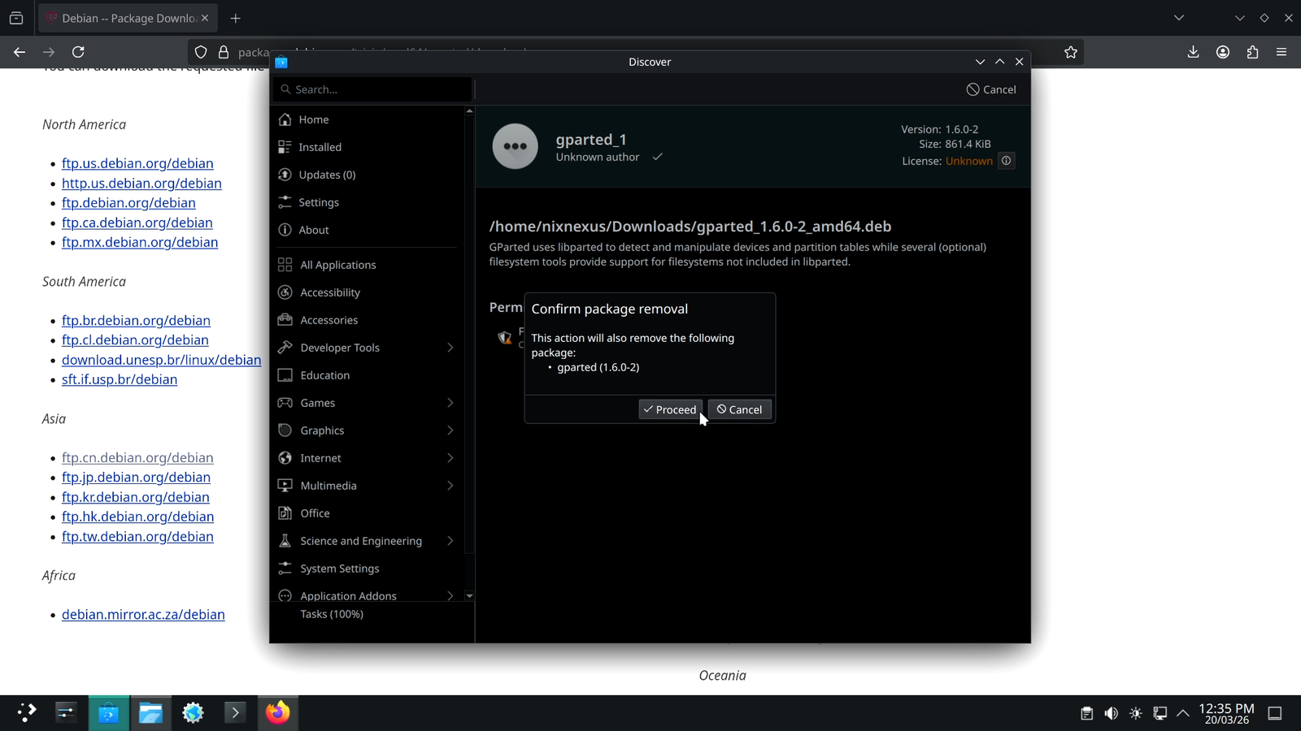Click the Graphics category icon
1301x731 pixels.
(x=285, y=430)
